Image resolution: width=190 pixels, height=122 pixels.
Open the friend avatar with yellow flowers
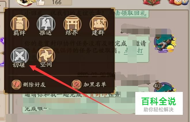coord(165,44)
